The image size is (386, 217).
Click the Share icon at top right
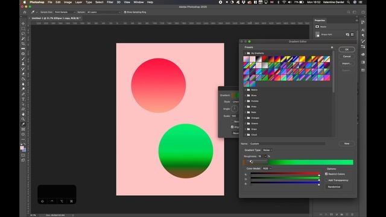(x=363, y=12)
